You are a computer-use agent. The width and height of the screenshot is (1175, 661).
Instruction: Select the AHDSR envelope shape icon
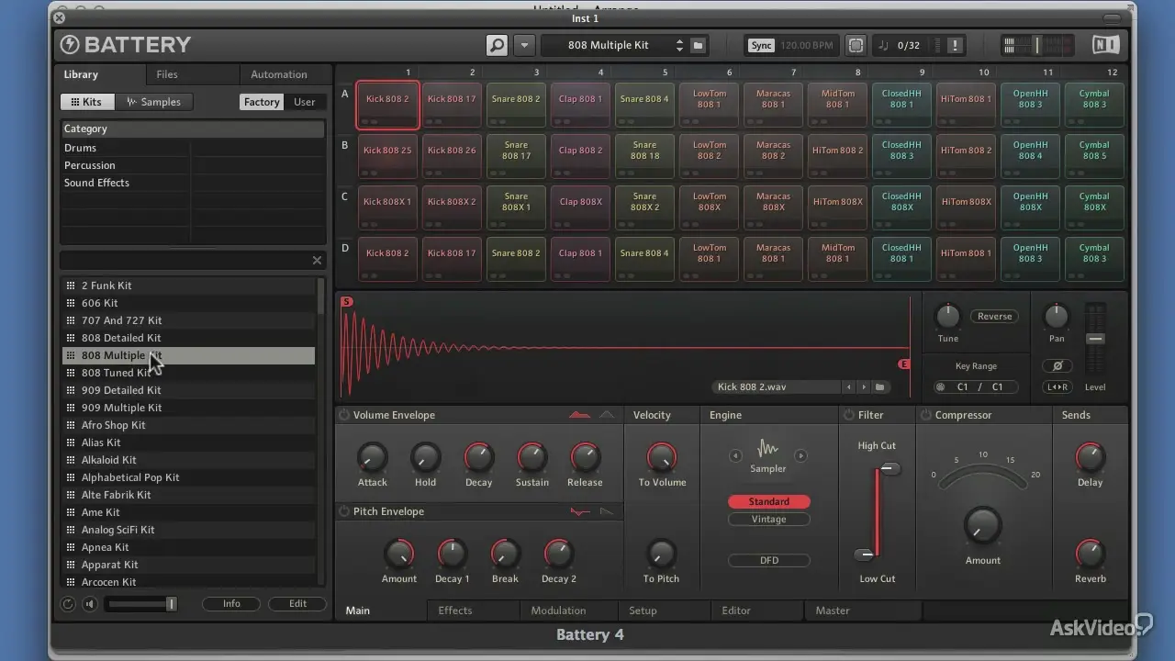coord(579,415)
